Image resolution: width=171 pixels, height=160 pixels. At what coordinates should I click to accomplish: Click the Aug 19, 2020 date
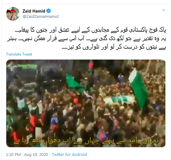tap(36, 155)
